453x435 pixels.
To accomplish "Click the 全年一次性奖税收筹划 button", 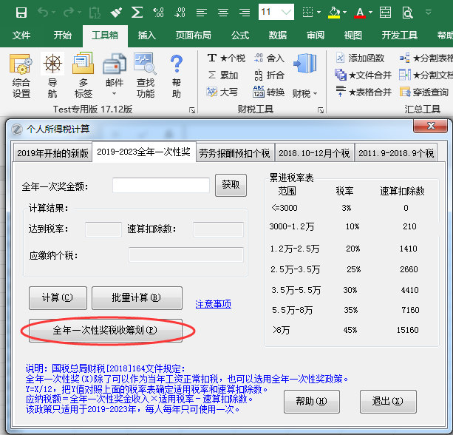I will click(102, 330).
